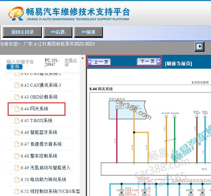The height and width of the screenshot is (196, 211).
Task: Go to previous page 上一页
Action: 99,62
